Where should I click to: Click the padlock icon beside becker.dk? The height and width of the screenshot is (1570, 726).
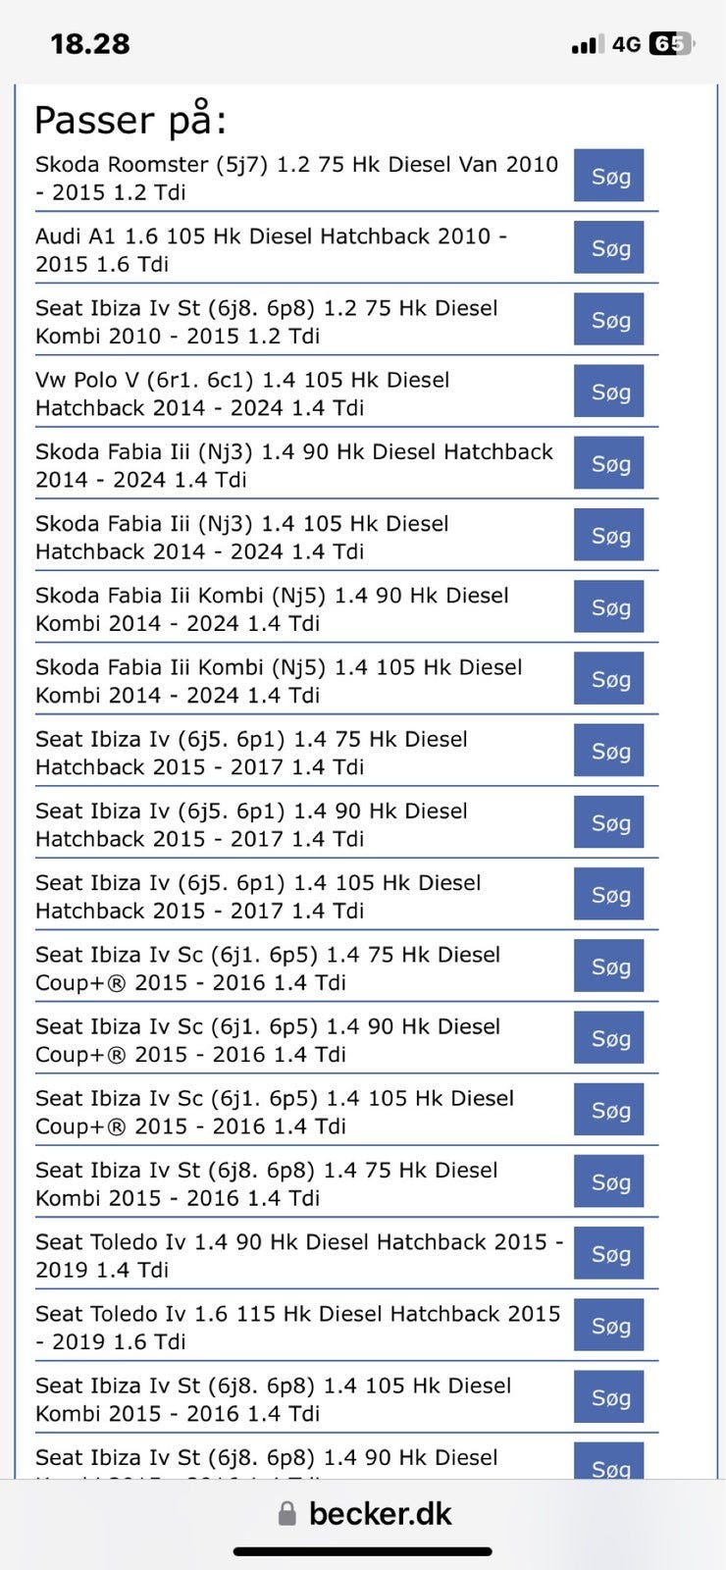(286, 1513)
